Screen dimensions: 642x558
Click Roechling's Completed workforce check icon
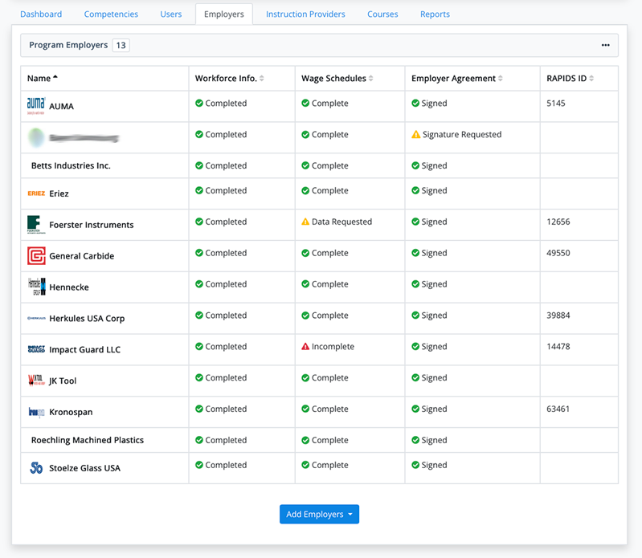coord(199,440)
